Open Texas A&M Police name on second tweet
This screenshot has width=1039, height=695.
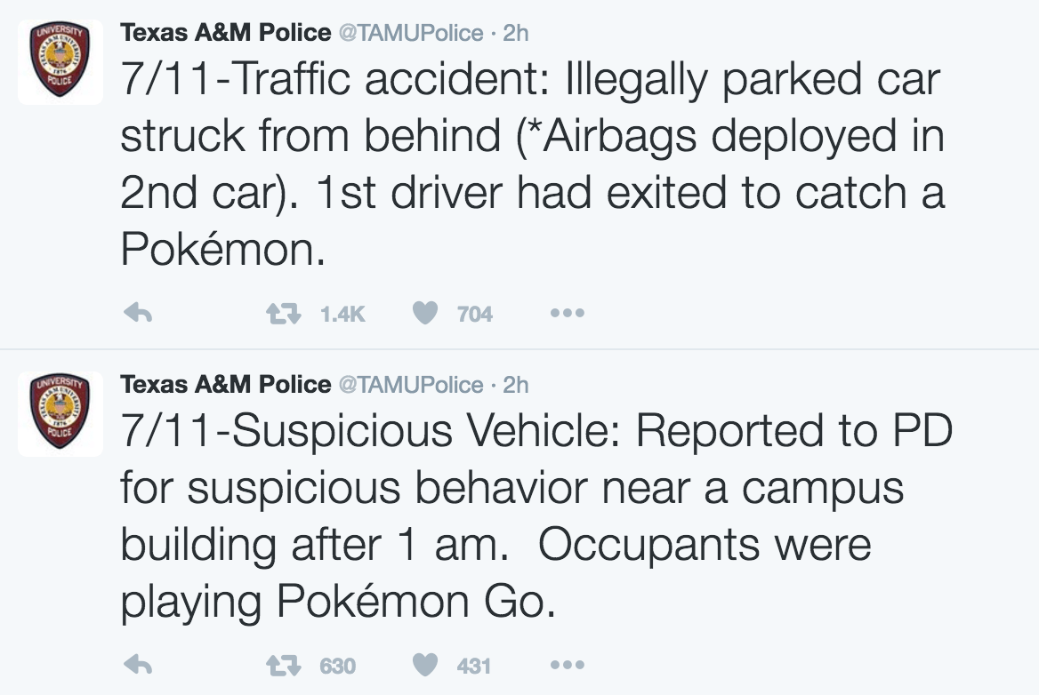pos(225,385)
